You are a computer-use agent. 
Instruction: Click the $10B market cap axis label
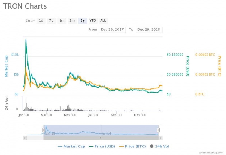coord(15,55)
